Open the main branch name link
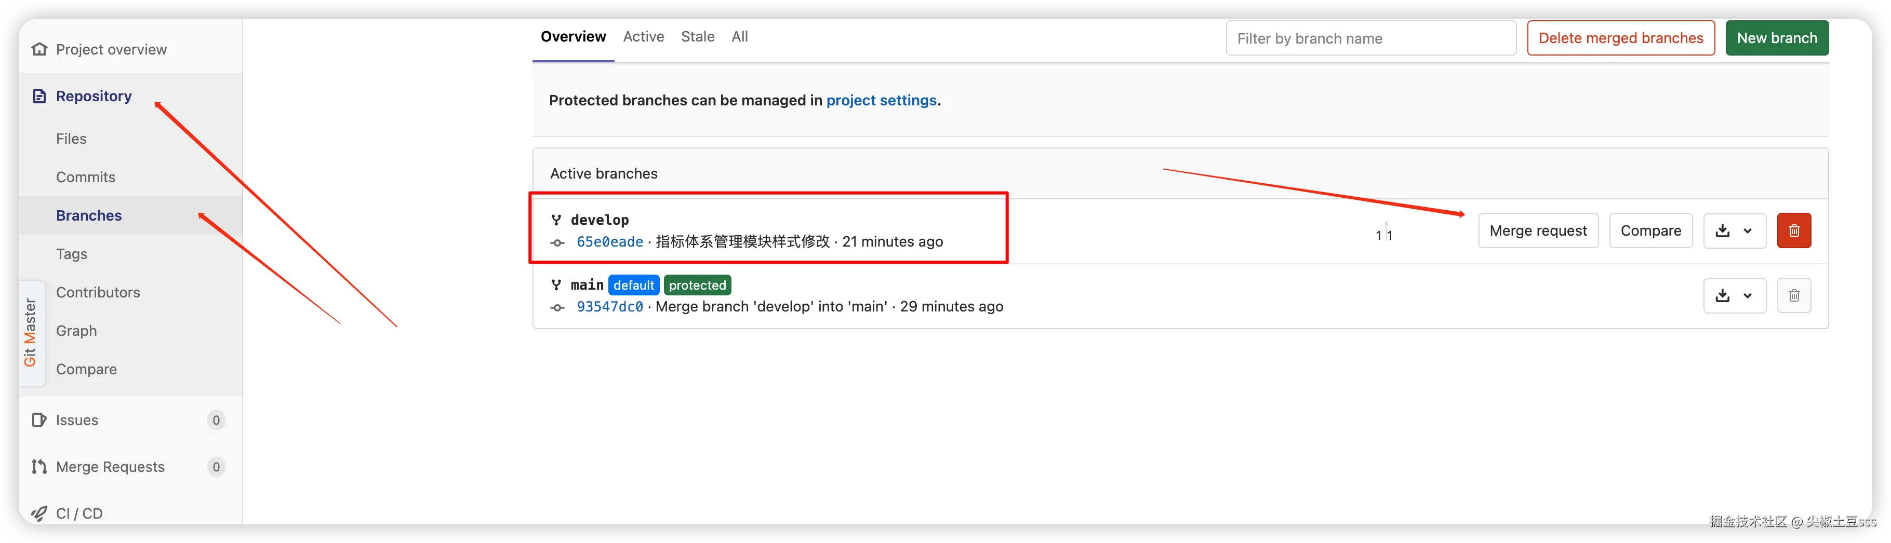 tap(587, 284)
